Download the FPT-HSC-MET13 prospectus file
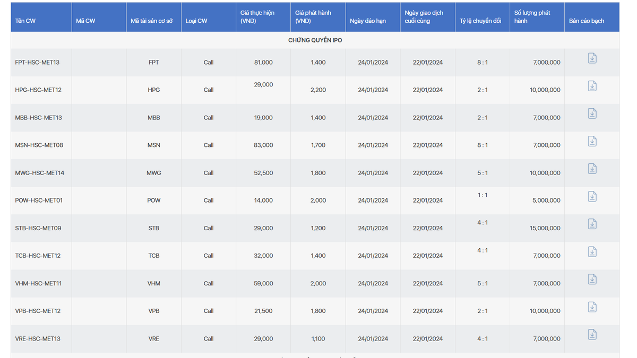This screenshot has height=358, width=637. coord(592,58)
